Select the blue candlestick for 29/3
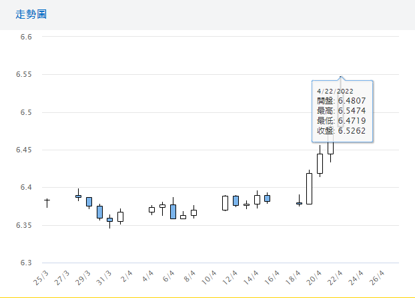 click(89, 201)
